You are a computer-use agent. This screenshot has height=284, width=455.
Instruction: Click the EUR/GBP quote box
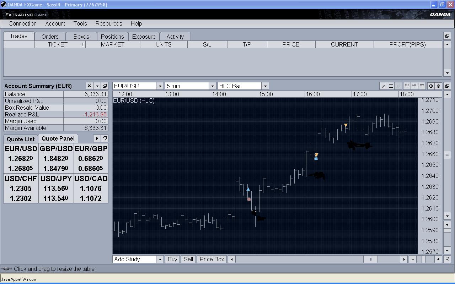coord(91,158)
